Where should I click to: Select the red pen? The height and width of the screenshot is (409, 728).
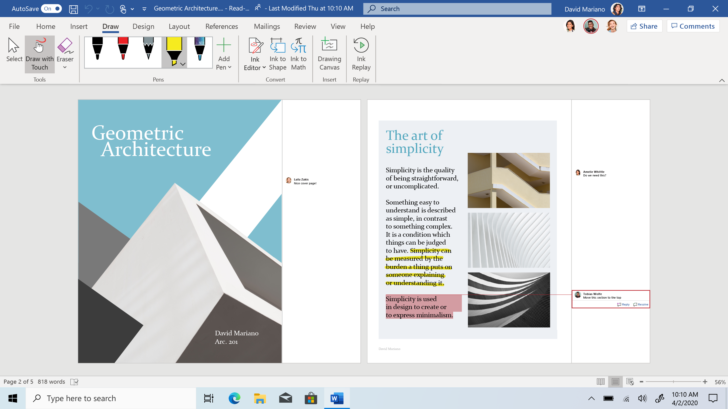123,49
